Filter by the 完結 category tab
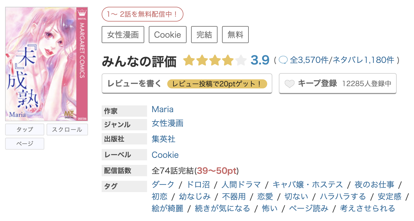414x221 pixels. click(204, 34)
